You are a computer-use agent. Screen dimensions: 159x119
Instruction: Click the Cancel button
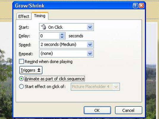tap(128, 110)
